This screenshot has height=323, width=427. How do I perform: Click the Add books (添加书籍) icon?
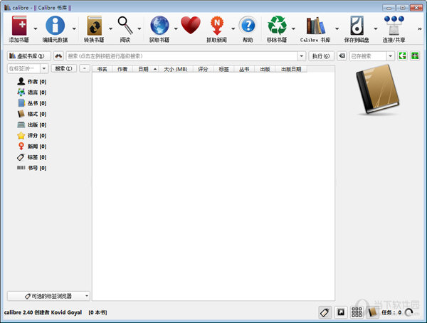click(19, 26)
